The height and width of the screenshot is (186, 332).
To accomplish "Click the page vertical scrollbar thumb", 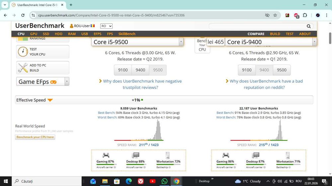I will tap(330, 38).
